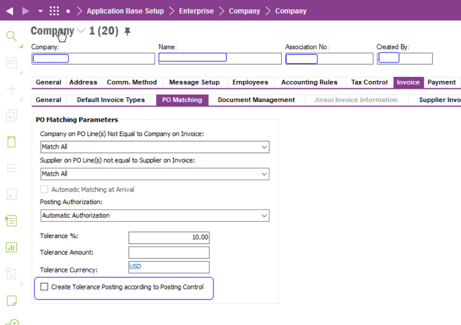
Task: Click into the Company input field
Action: click(x=94, y=59)
